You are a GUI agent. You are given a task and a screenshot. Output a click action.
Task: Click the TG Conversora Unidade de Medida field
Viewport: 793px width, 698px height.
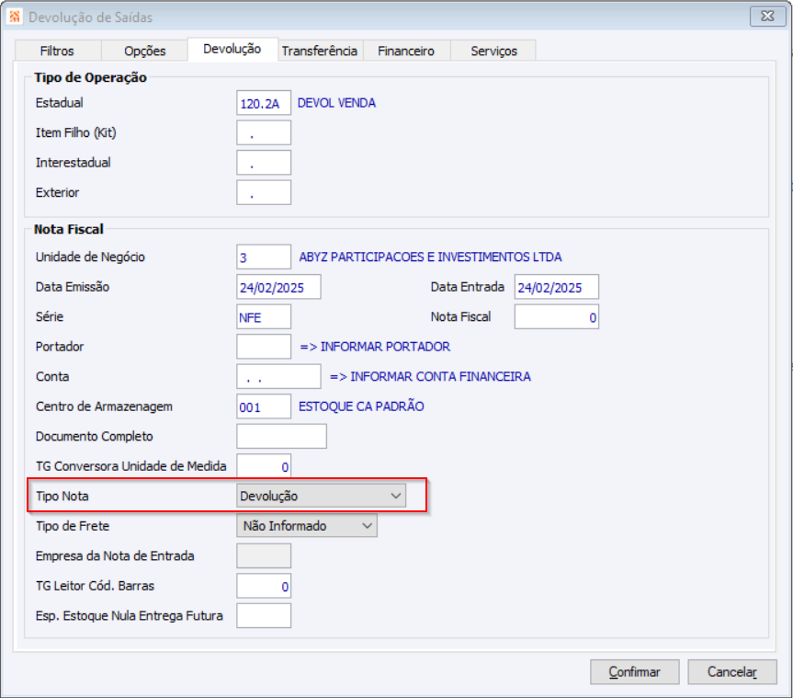tap(264, 465)
